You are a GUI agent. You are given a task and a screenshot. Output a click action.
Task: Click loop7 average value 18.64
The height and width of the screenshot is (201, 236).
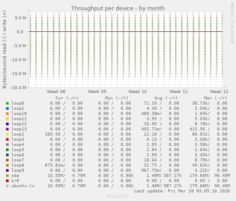point(150,160)
